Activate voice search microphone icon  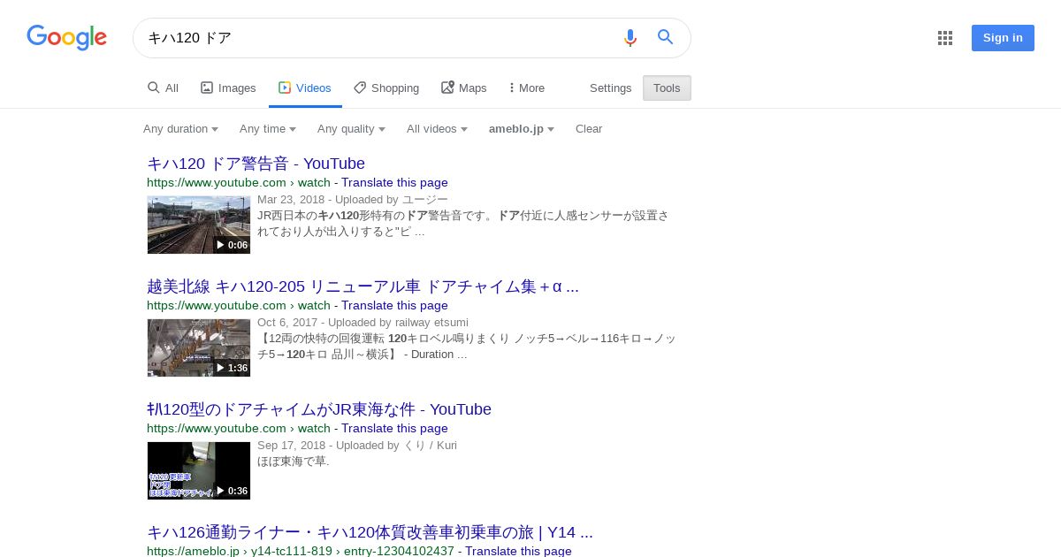(x=630, y=37)
